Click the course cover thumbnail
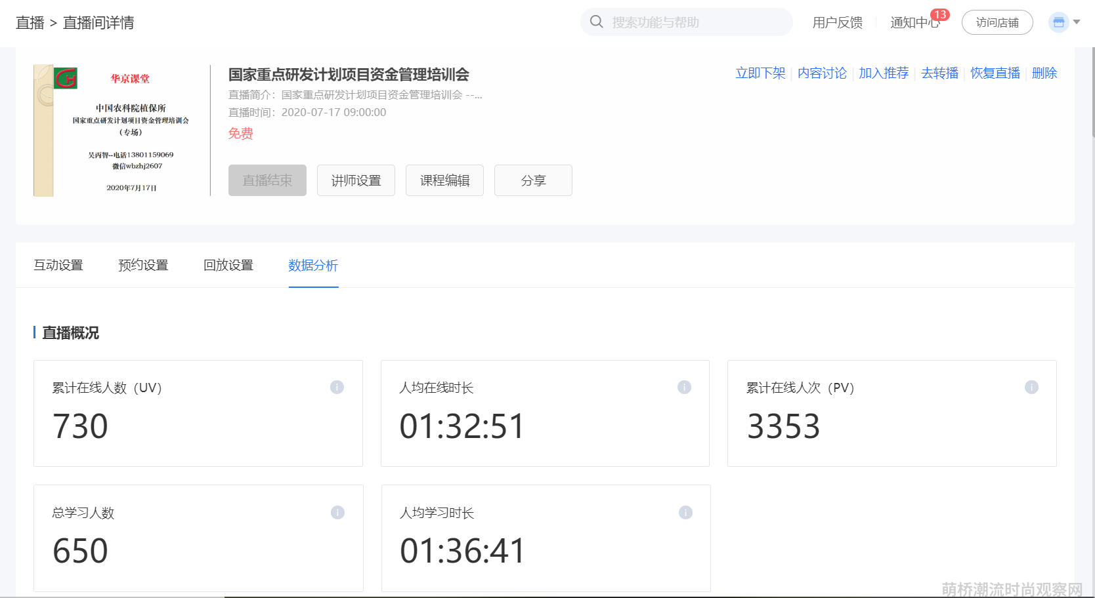1095x598 pixels. click(121, 130)
